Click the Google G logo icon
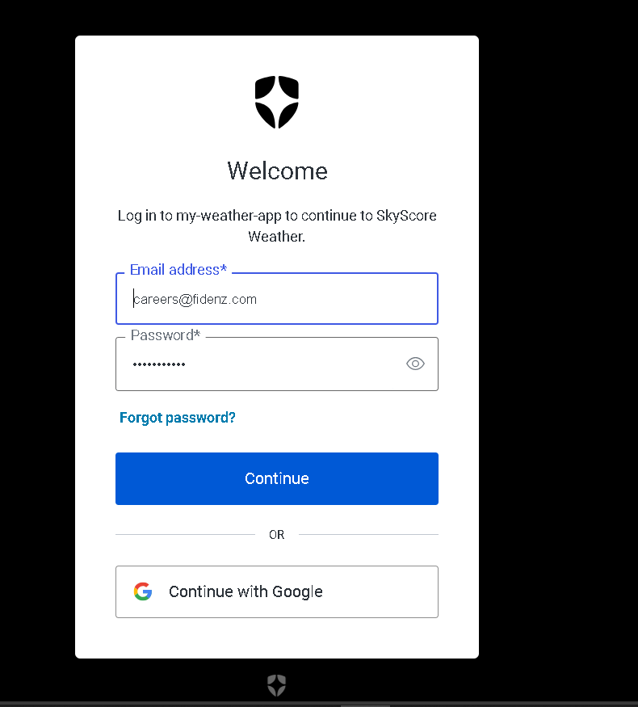Image resolution: width=638 pixels, height=707 pixels. point(143,591)
